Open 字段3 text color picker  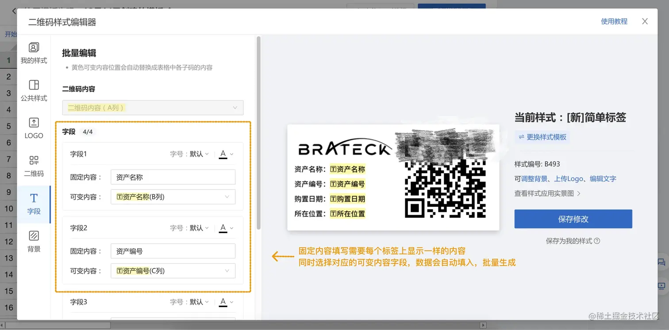click(226, 302)
